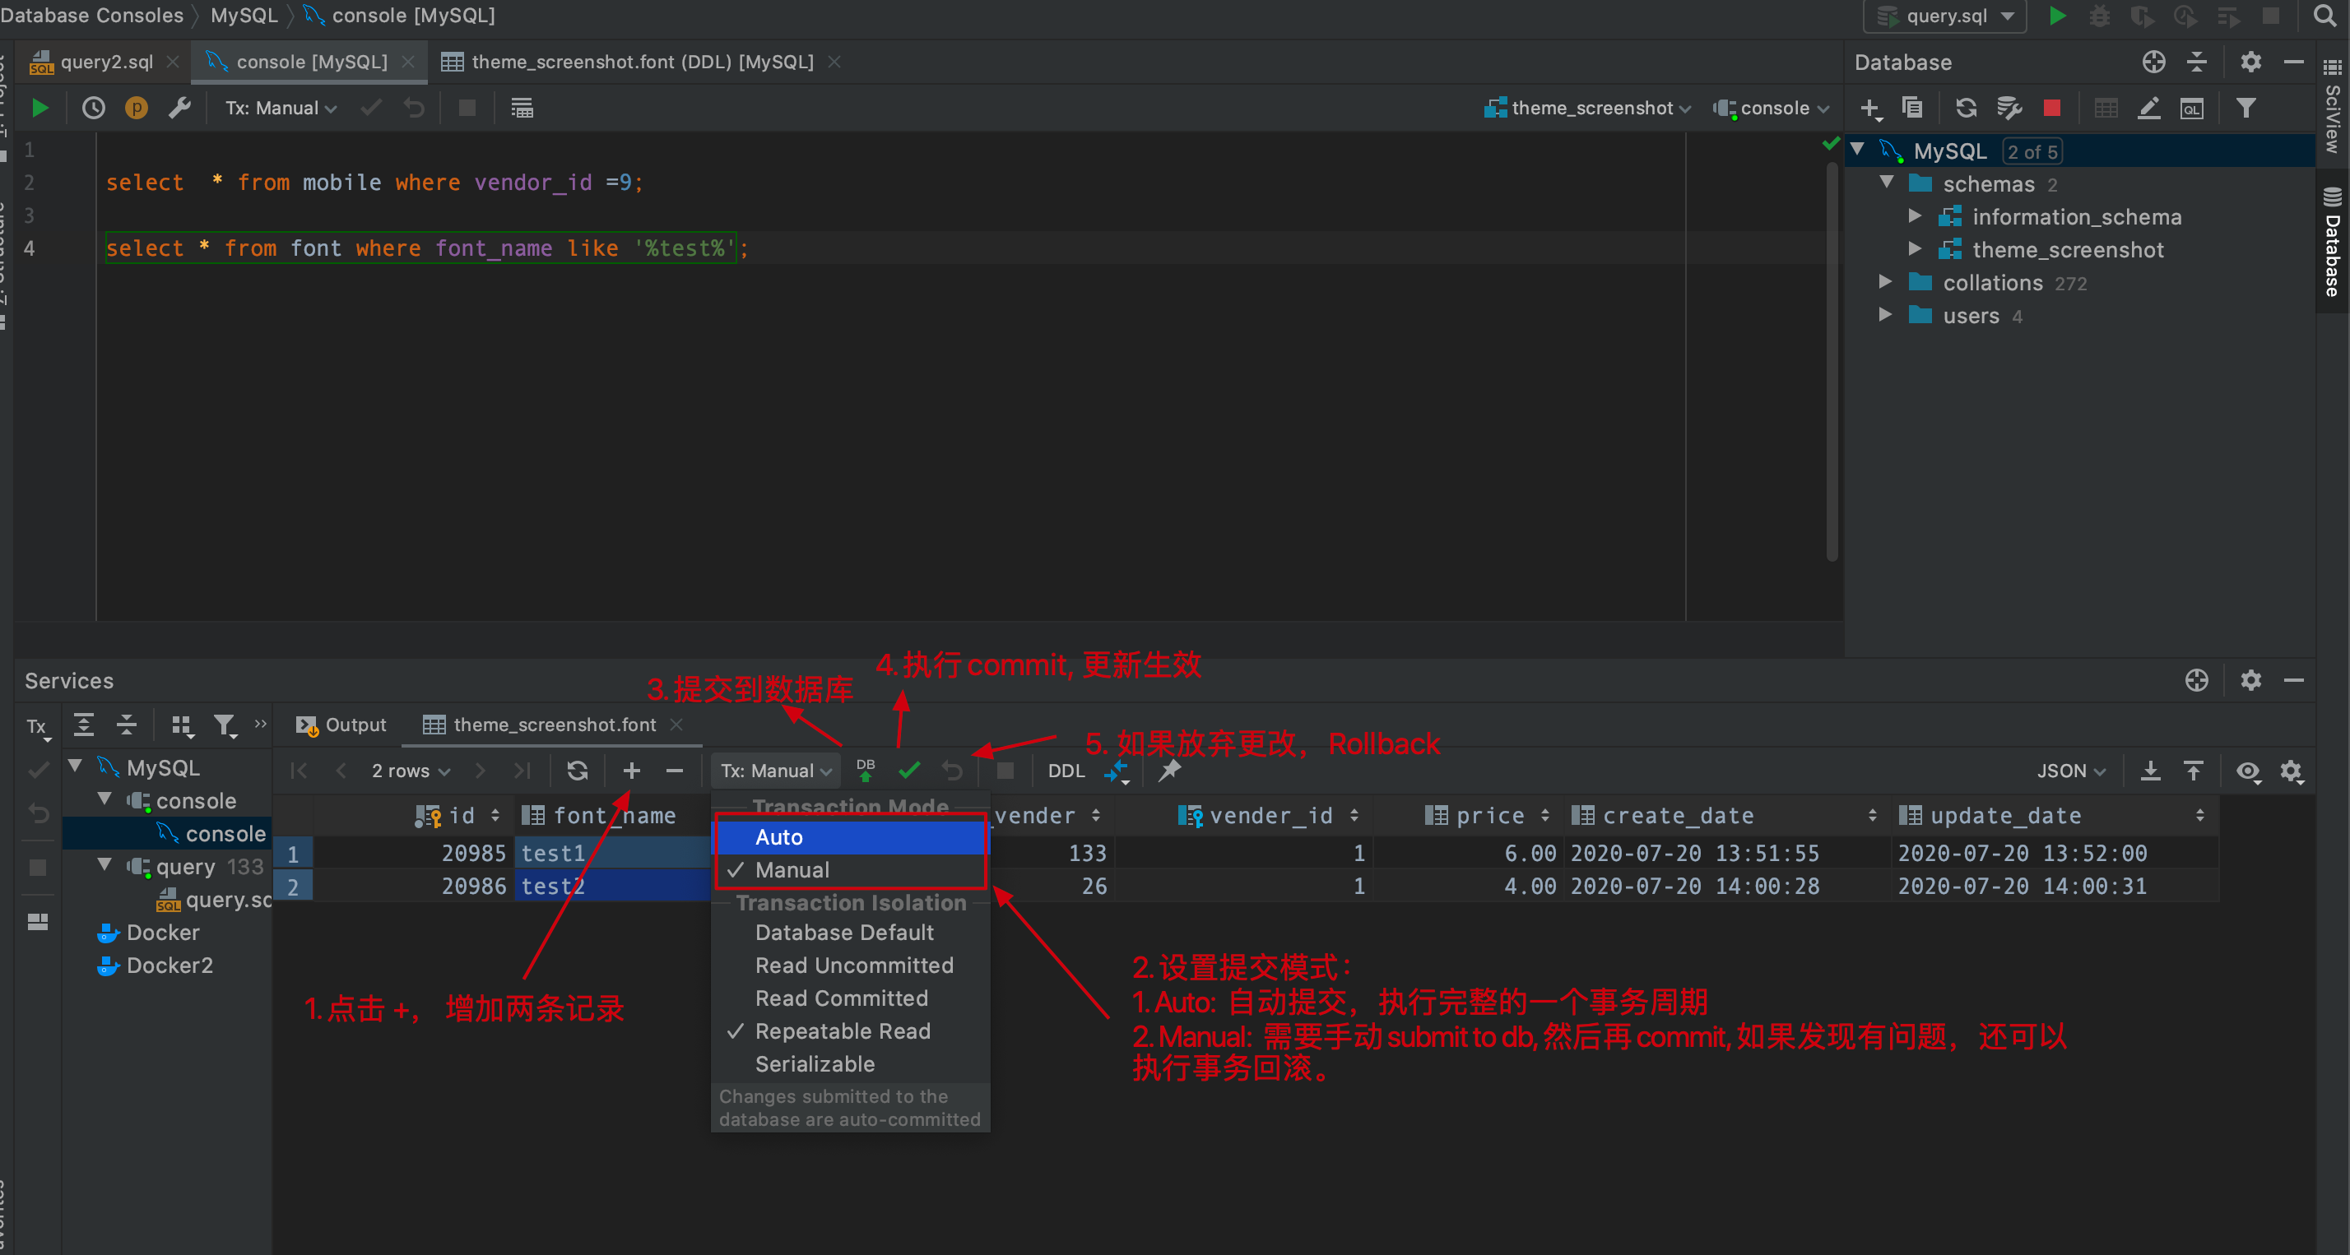Close the query2.sql tab
The width and height of the screenshot is (2350, 1255).
pyautogui.click(x=173, y=62)
